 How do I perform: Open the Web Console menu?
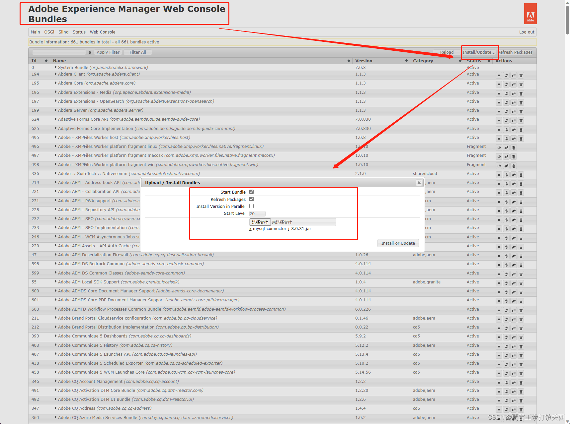pos(103,32)
